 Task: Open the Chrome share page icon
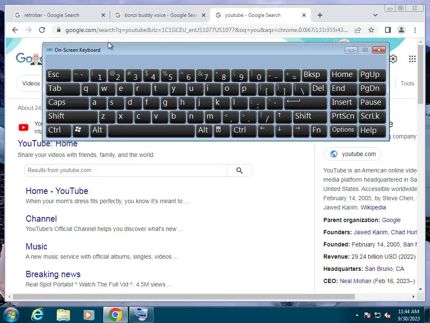pyautogui.click(x=358, y=30)
